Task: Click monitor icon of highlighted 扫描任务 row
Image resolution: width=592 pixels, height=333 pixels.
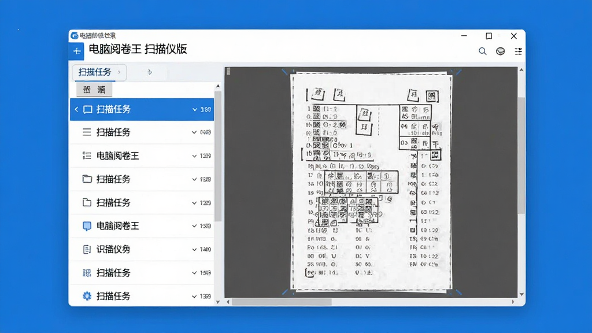Action: [x=88, y=109]
